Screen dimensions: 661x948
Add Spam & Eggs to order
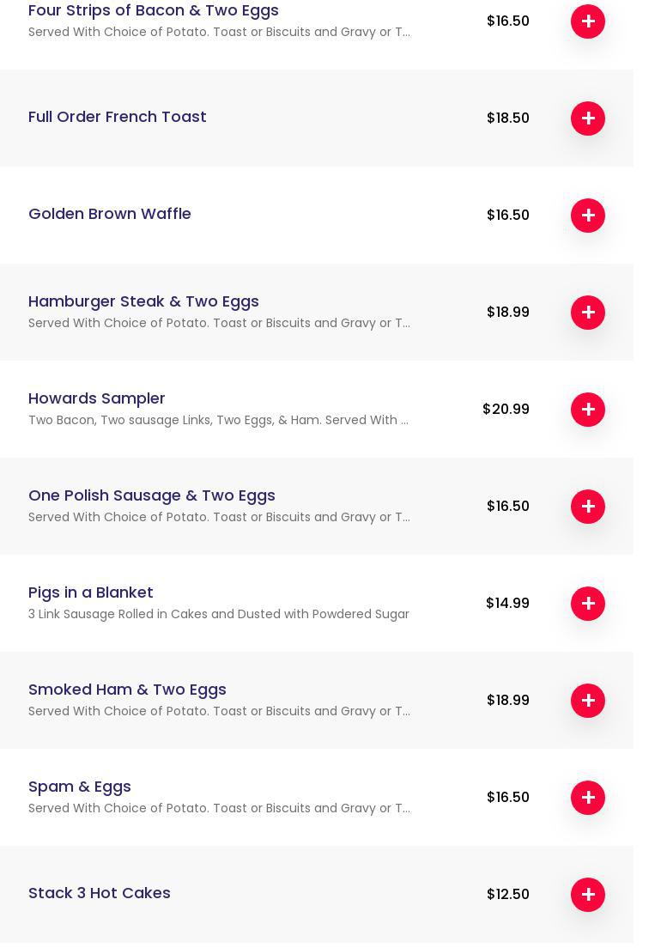pos(588,798)
